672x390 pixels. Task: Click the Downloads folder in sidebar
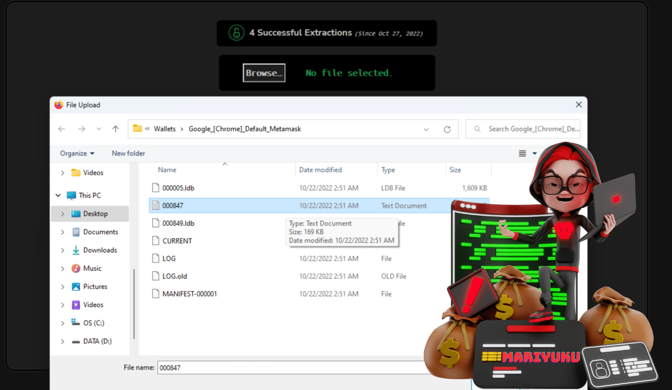point(100,251)
